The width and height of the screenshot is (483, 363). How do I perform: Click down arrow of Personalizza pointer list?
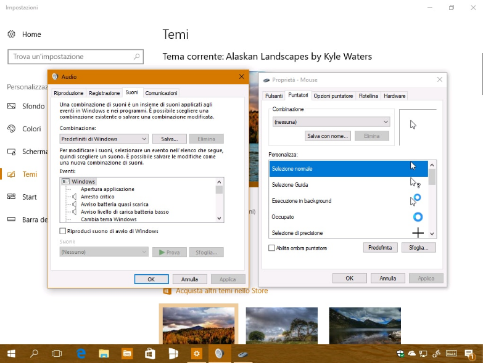click(432, 234)
